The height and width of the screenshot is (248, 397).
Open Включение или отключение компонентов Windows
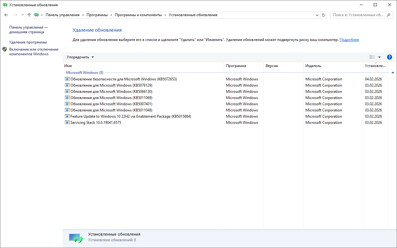point(34,52)
